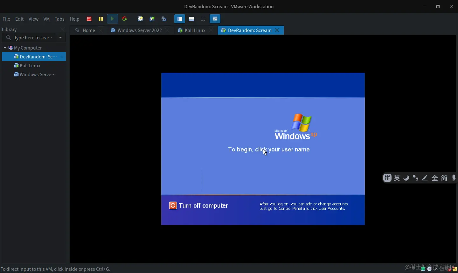This screenshot has width=458, height=273.
Task: Switch to the Kali Linux tab
Action: pyautogui.click(x=195, y=30)
